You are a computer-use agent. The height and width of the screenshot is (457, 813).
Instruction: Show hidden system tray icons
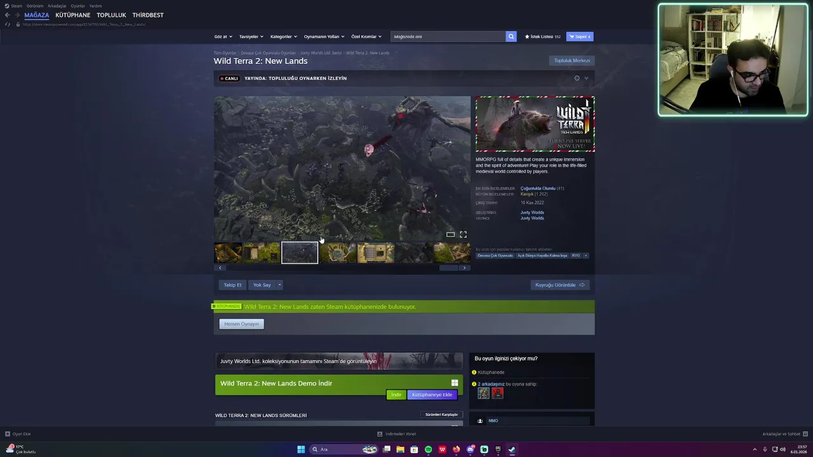(x=756, y=449)
